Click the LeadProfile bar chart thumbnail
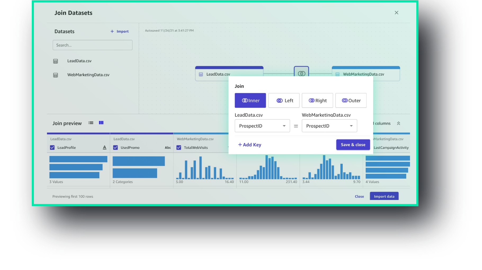This screenshot has width=482, height=270. coord(78,167)
